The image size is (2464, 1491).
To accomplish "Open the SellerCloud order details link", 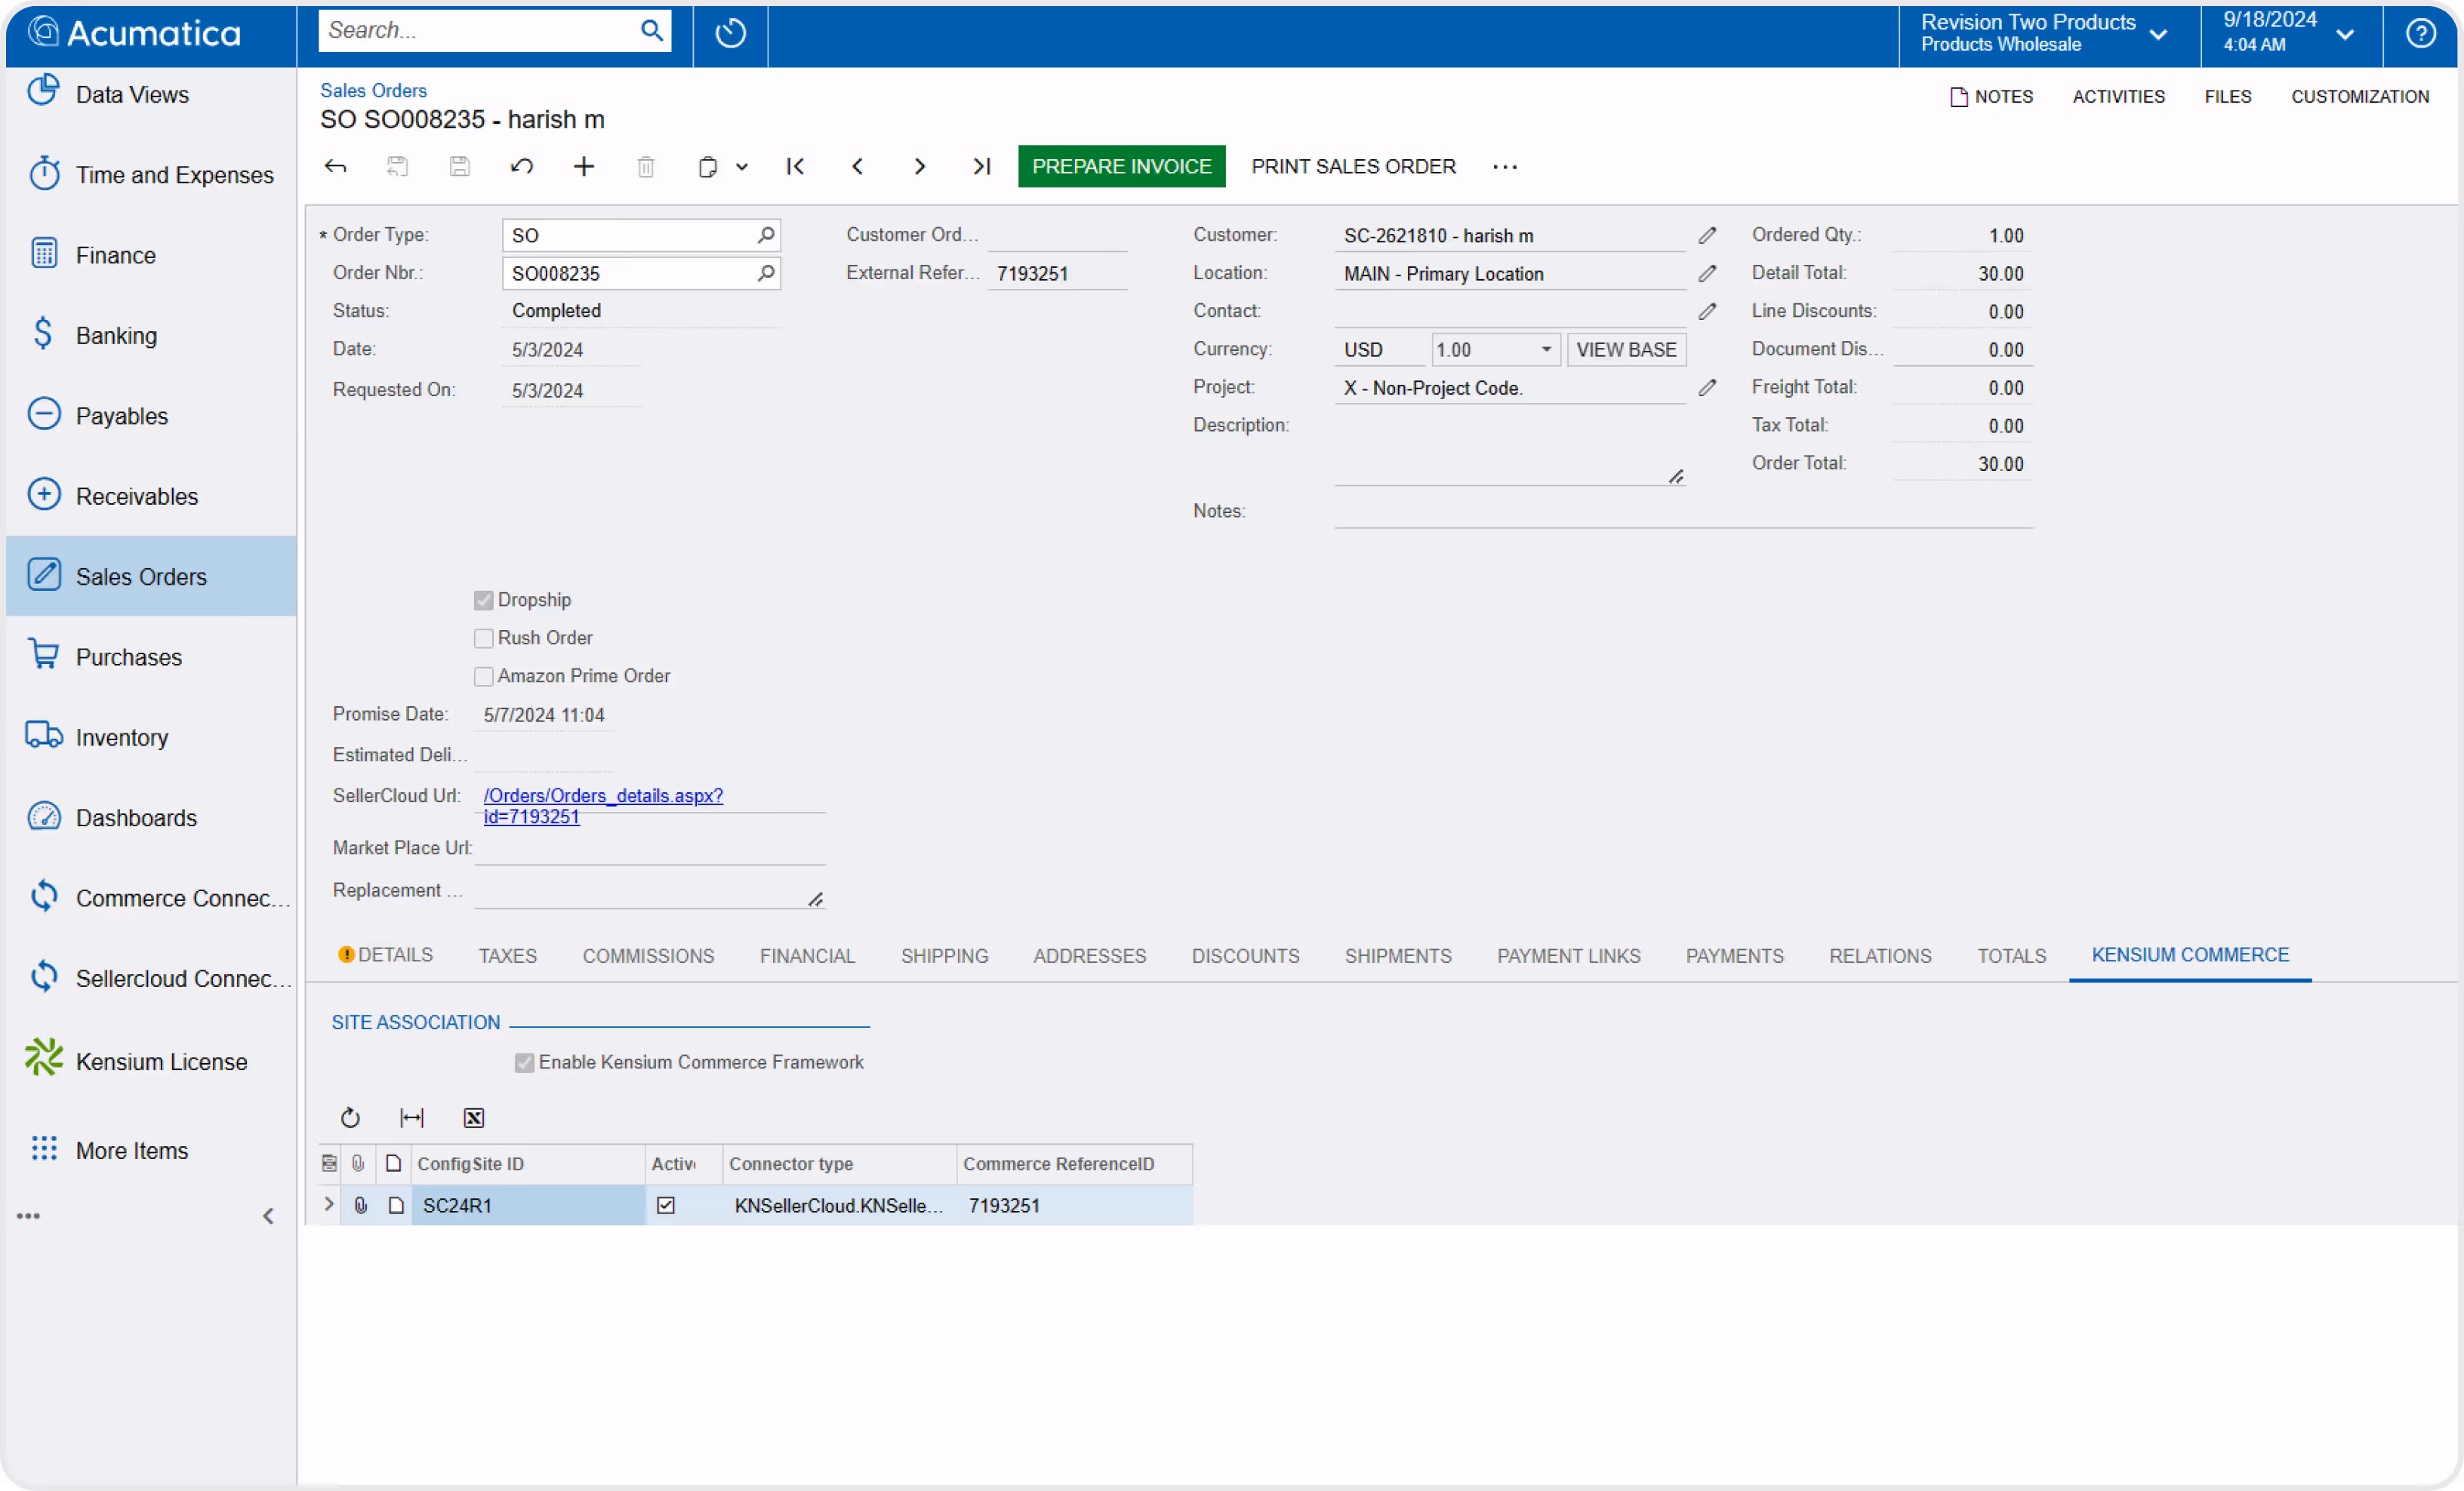I will click(x=602, y=797).
